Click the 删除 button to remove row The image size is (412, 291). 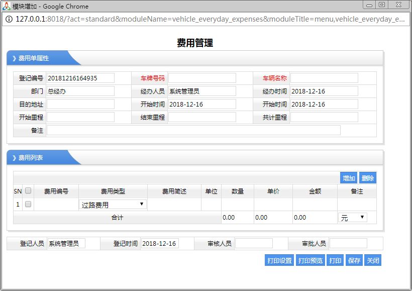click(368, 178)
